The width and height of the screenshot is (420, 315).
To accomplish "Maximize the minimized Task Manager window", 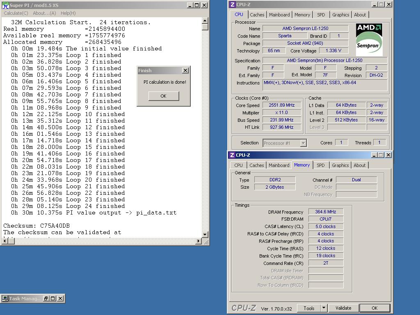I will click(53, 299).
